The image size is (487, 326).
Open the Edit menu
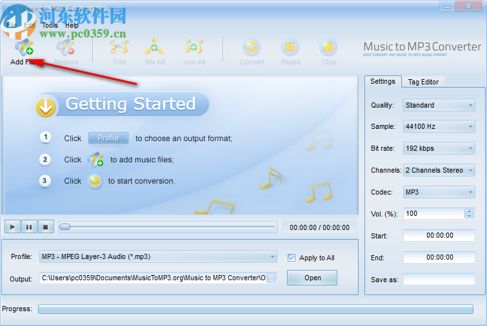point(30,25)
